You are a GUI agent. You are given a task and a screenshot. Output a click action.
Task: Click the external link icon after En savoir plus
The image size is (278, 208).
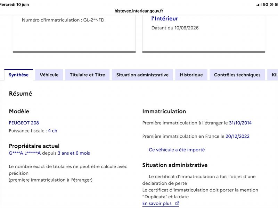click(x=177, y=203)
